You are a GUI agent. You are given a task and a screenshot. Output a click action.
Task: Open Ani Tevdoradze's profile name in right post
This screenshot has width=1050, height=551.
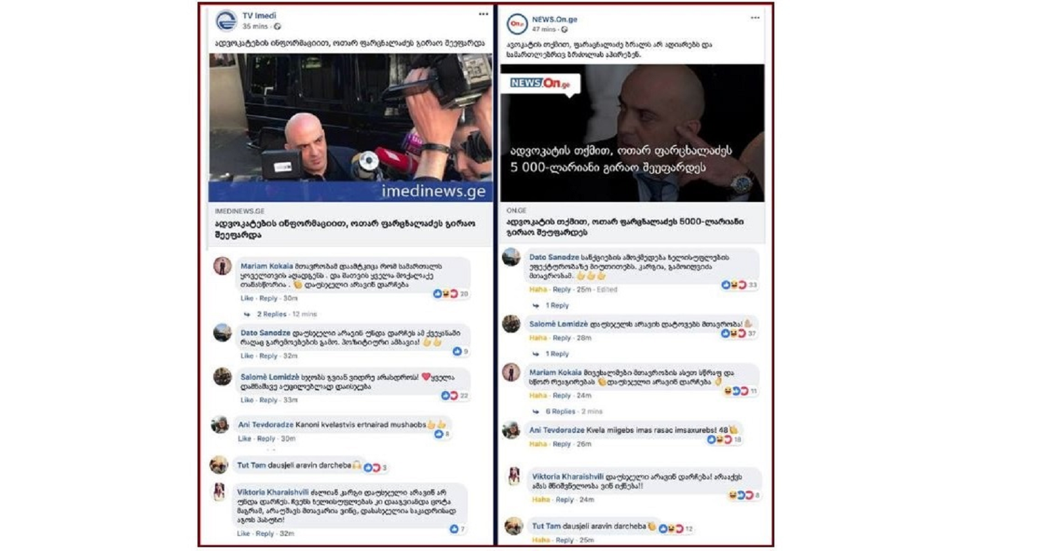click(556, 430)
